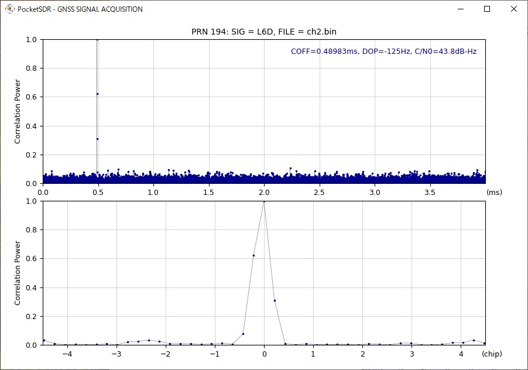528x370 pixels.
Task: Click the '(ms)' unit label of upper plot
Action: point(494,192)
